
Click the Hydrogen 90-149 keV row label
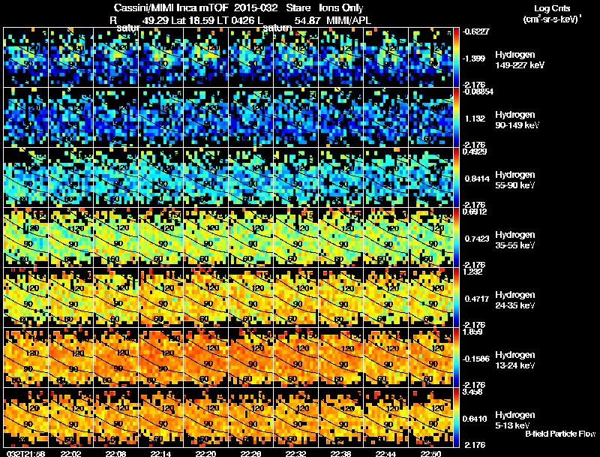(x=517, y=120)
